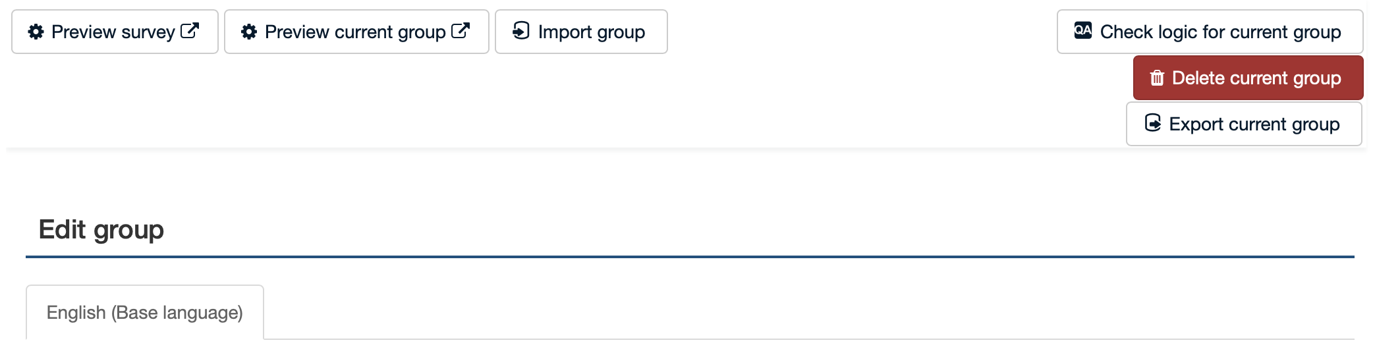
Task: Select the Export current group text
Action: 1254,124
